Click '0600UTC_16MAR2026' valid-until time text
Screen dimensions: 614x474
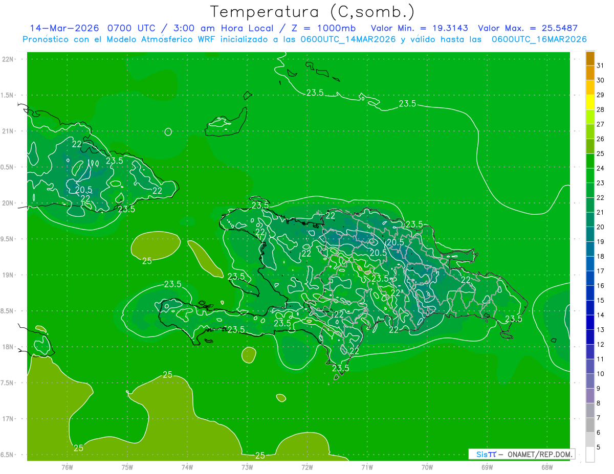coord(539,39)
